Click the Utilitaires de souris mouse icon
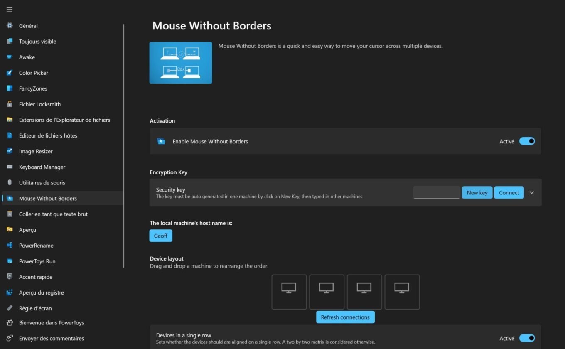Image resolution: width=565 pixels, height=349 pixels. click(x=10, y=182)
